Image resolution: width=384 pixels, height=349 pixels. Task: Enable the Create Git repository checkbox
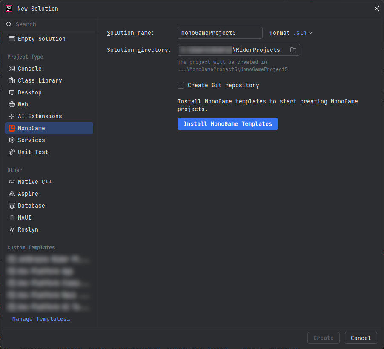(x=181, y=85)
